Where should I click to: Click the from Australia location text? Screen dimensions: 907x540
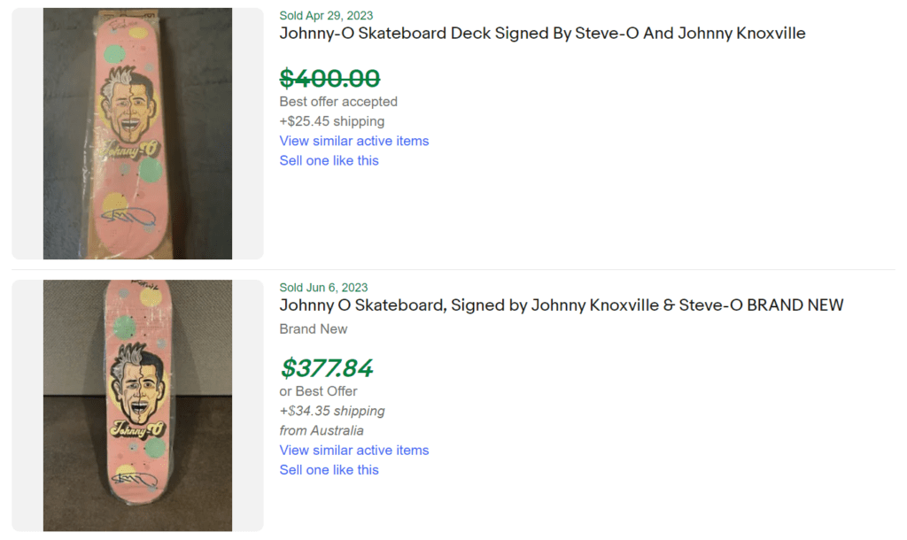[x=322, y=430]
